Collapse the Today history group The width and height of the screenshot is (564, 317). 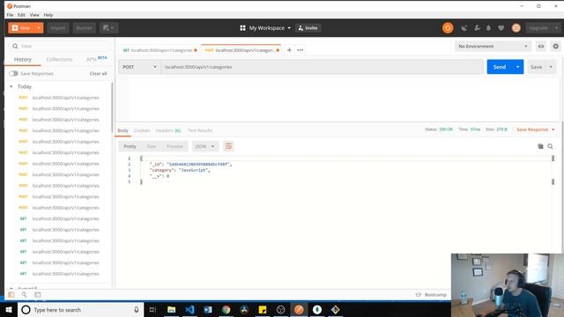tap(11, 86)
